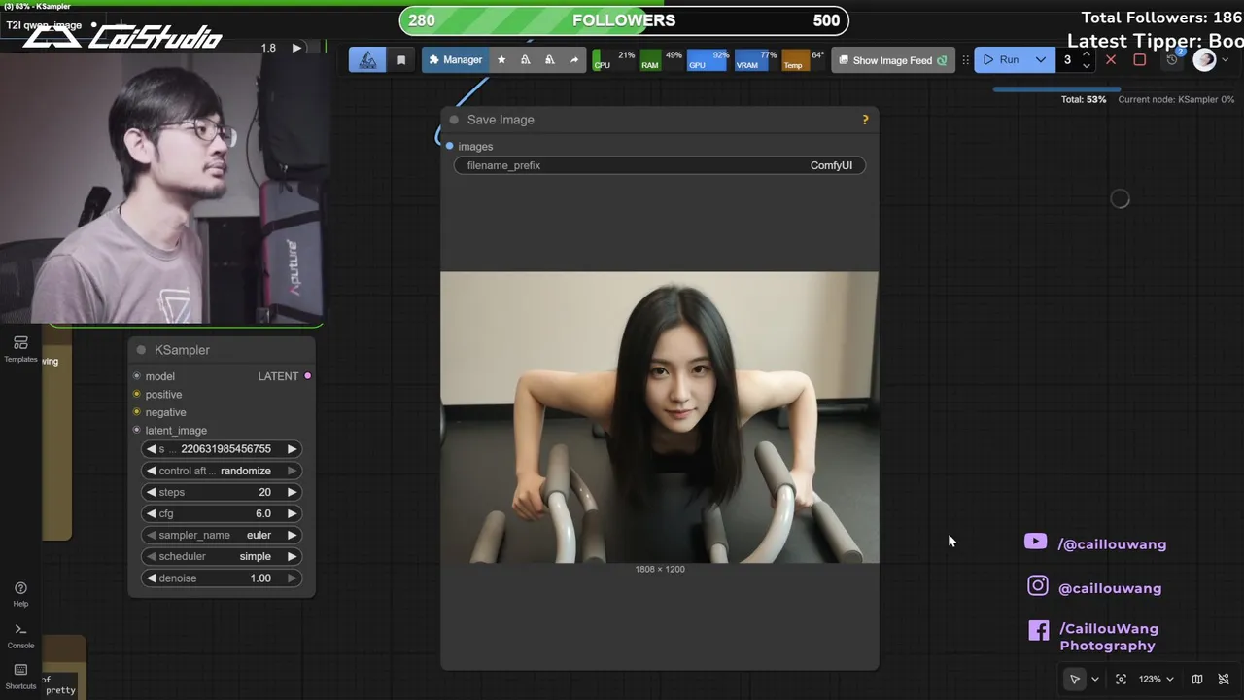Click the generated image preview
The image size is (1244, 700).
pos(660,417)
